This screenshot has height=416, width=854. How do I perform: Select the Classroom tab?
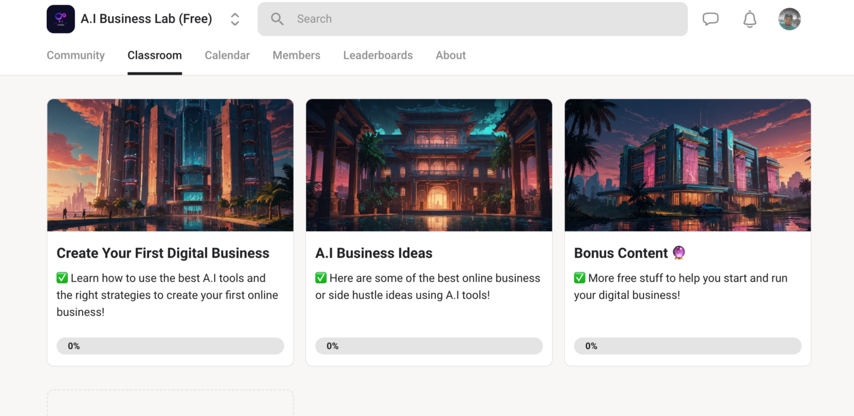pyautogui.click(x=154, y=55)
